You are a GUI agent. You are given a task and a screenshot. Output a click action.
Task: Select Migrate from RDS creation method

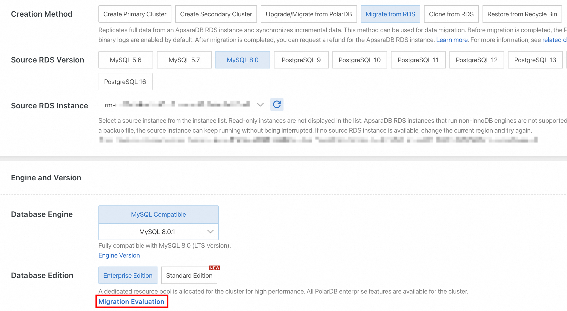(x=390, y=14)
